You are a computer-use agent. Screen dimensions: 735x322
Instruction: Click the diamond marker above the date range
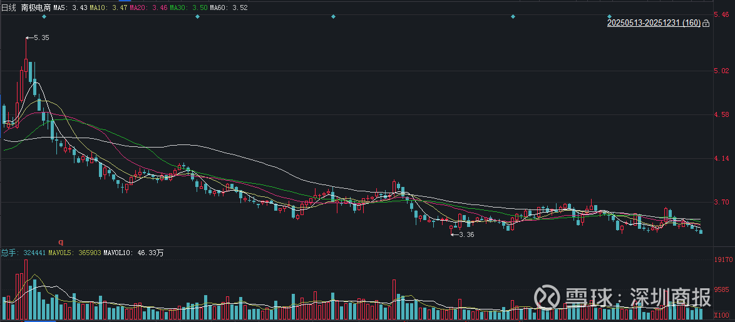[609, 16]
